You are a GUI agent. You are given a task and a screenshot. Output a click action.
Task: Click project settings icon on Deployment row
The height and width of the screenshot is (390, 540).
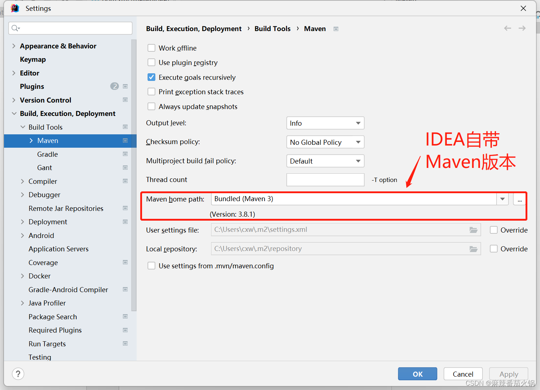pyautogui.click(x=125, y=222)
